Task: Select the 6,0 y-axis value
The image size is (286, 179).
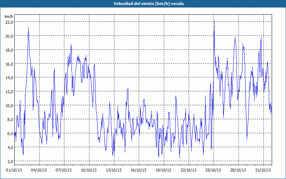Action: (10, 133)
